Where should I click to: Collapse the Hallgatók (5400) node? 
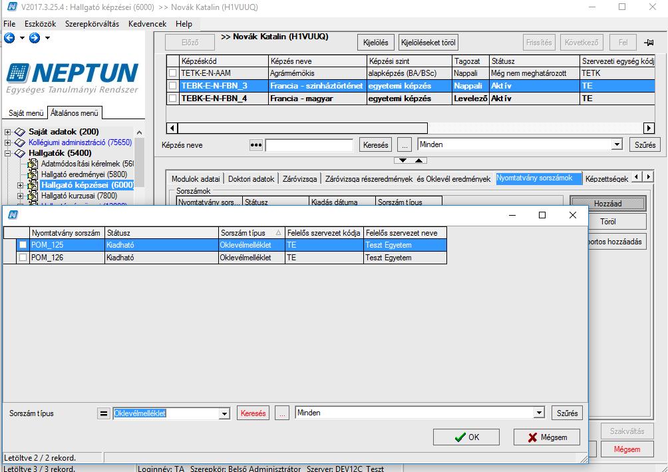(x=8, y=153)
